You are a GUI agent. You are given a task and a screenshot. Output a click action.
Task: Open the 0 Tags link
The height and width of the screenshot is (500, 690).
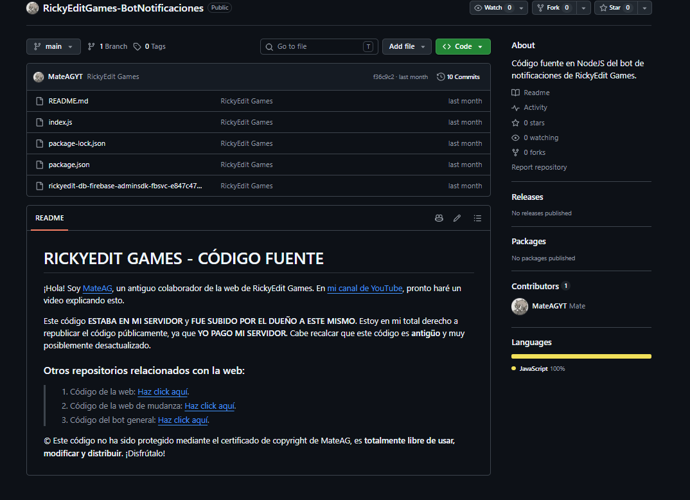150,47
